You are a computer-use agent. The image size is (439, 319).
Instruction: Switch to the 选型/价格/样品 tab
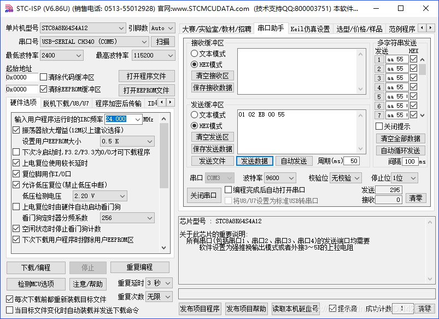point(359,29)
